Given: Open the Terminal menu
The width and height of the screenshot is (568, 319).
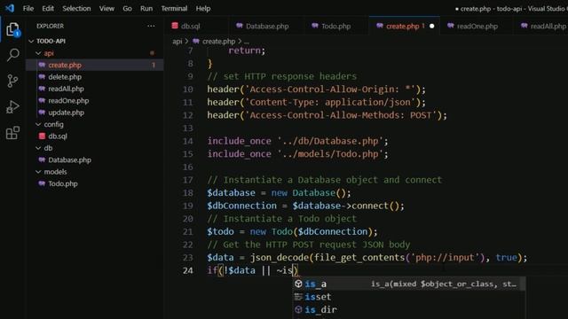Looking at the screenshot, I should (x=174, y=8).
